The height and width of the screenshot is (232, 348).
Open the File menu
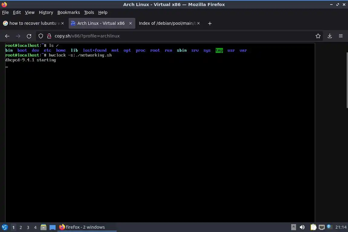click(5, 12)
